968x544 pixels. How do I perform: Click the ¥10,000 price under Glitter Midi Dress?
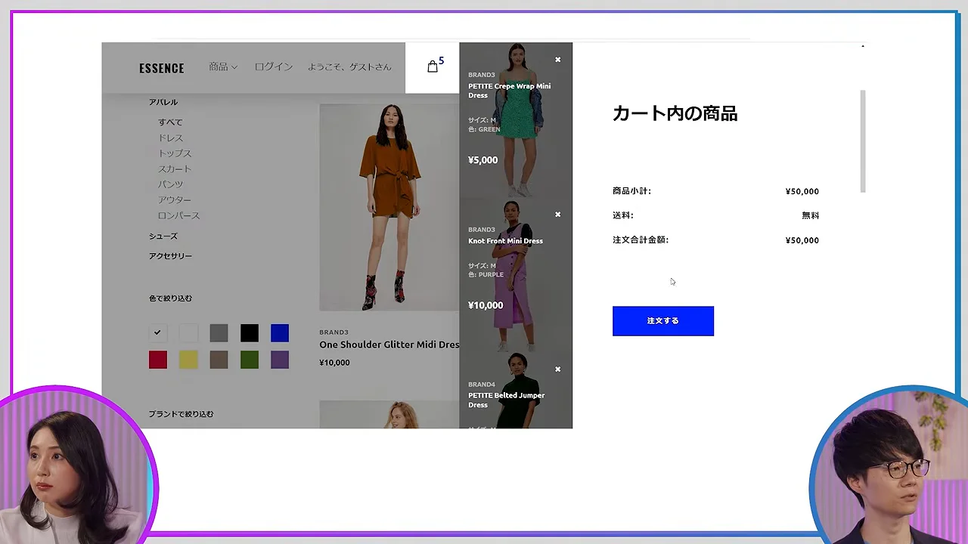334,363
